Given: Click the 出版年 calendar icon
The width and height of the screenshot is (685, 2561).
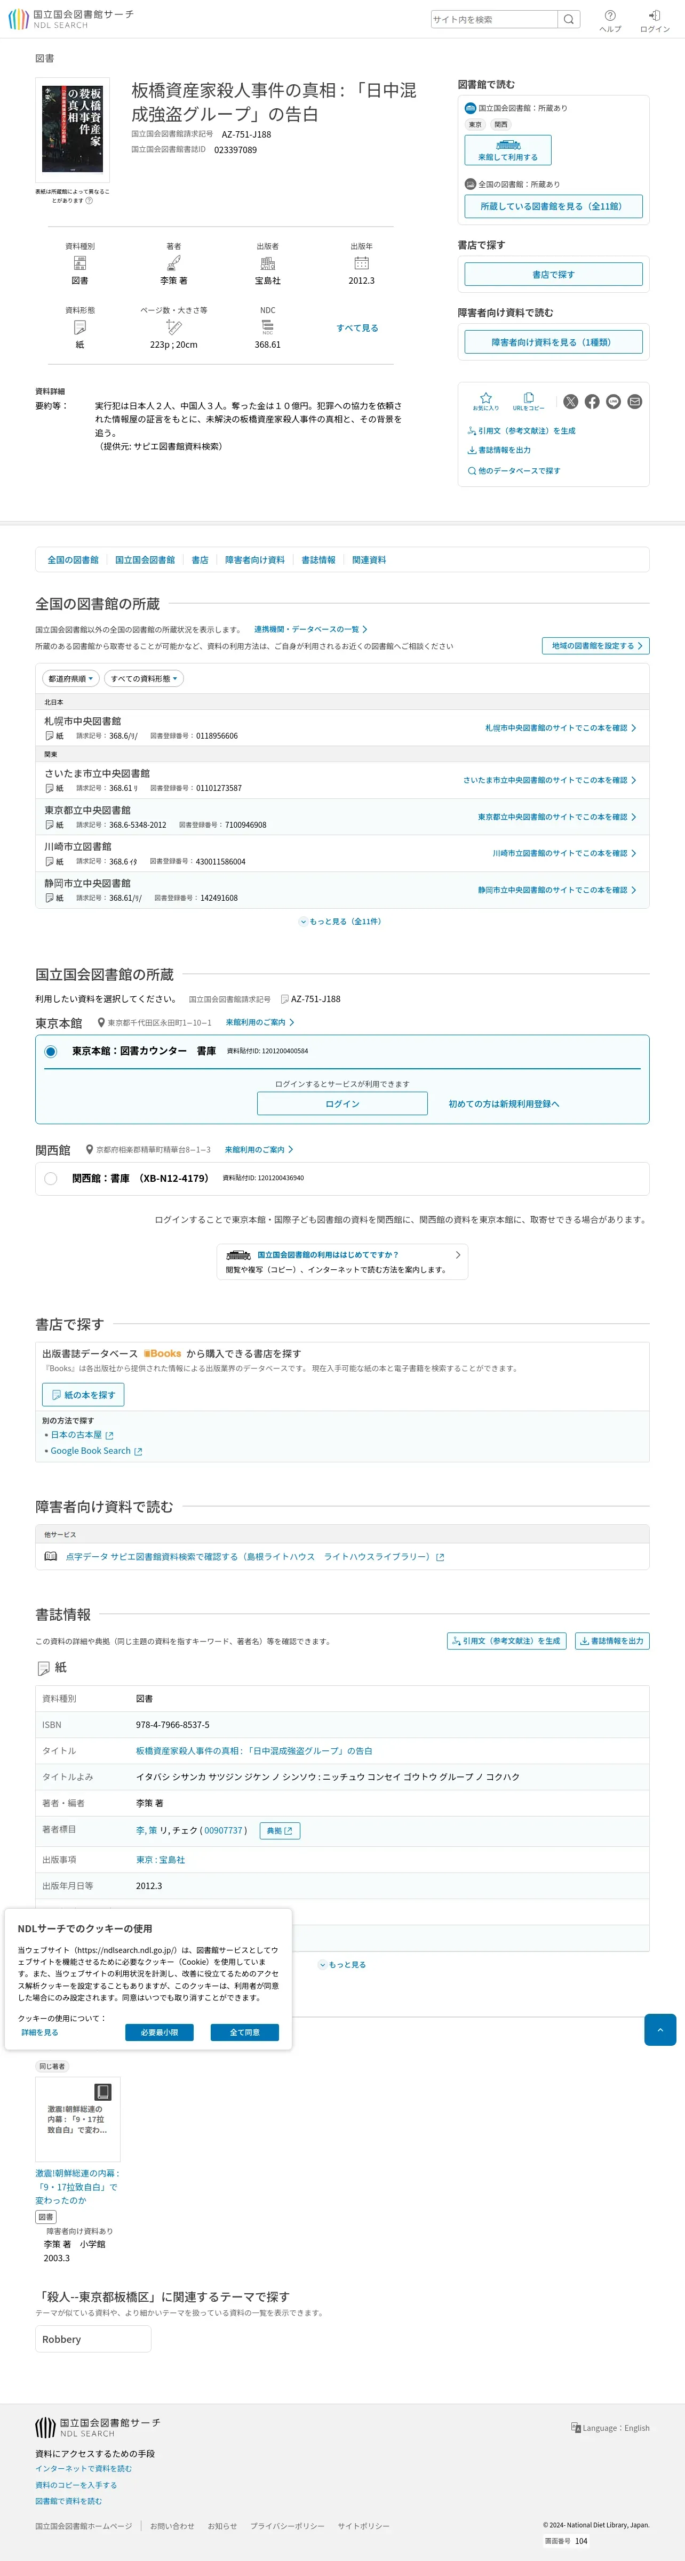Looking at the screenshot, I should tap(362, 263).
